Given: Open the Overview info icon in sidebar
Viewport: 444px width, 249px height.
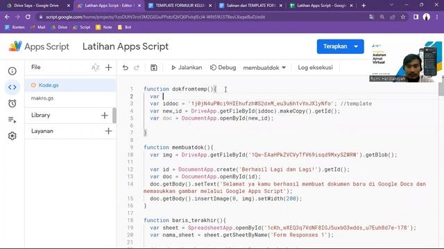Looking at the screenshot, I should point(12,71).
